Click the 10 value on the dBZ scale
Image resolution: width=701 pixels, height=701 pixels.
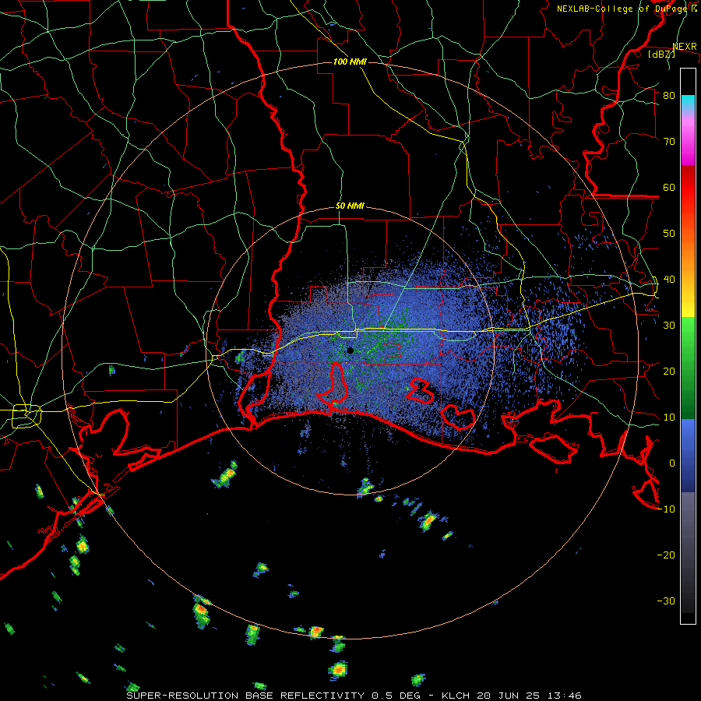pos(669,417)
